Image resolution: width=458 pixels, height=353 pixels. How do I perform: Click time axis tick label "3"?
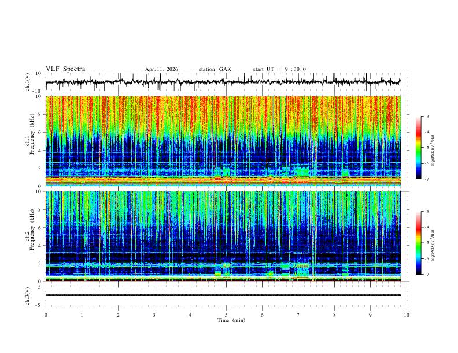coord(154,315)
